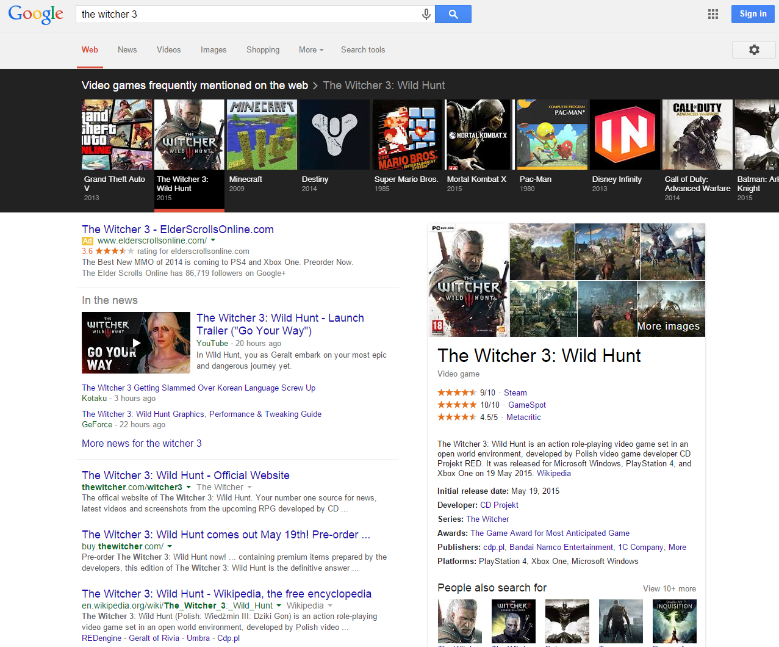Play the Go Your Way trailer thumbnail
The height and width of the screenshot is (647, 779).
(136, 342)
